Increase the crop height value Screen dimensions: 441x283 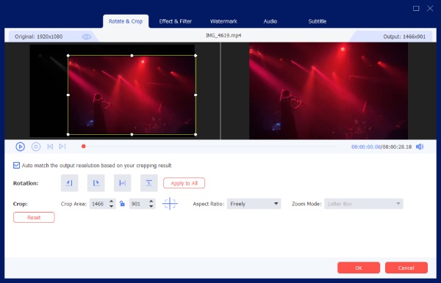click(151, 202)
